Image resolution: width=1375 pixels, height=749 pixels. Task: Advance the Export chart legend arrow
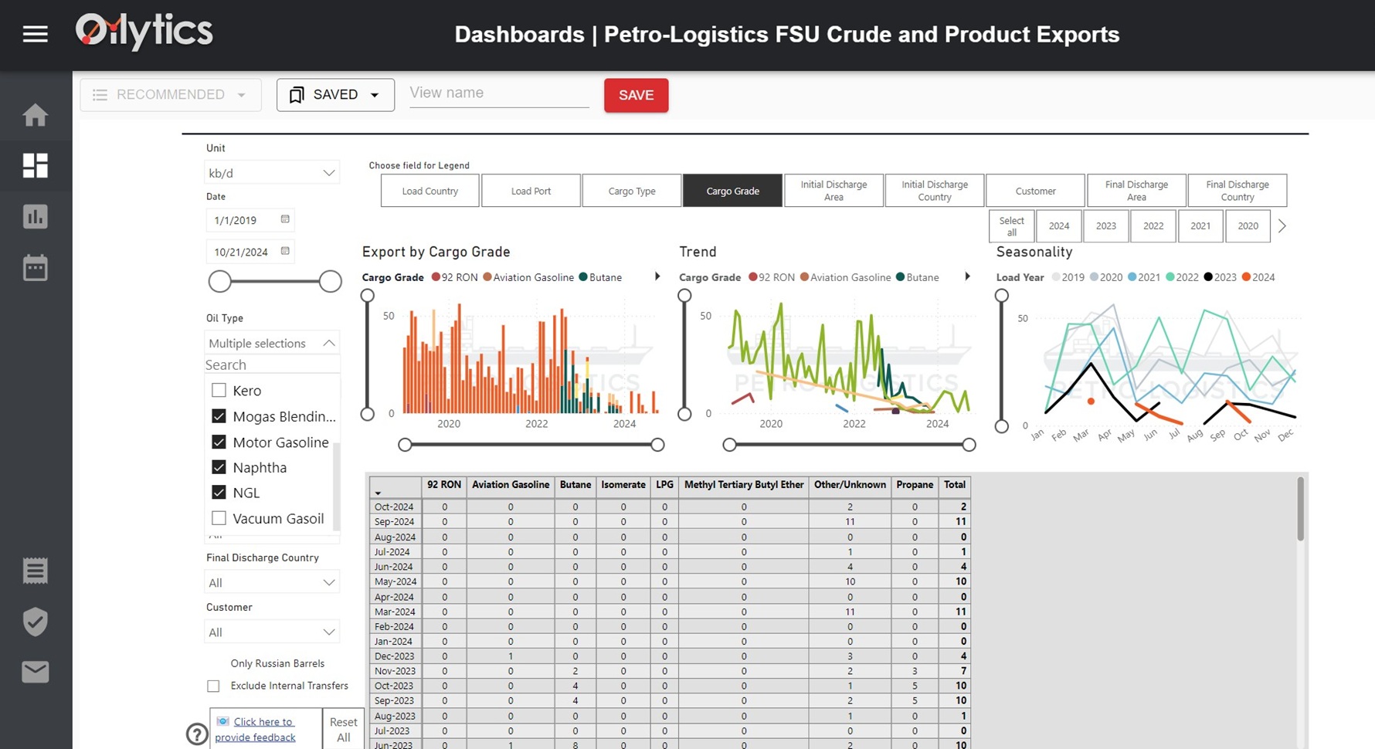tap(657, 276)
